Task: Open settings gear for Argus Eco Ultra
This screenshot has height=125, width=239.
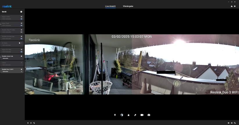Action: [21, 50]
